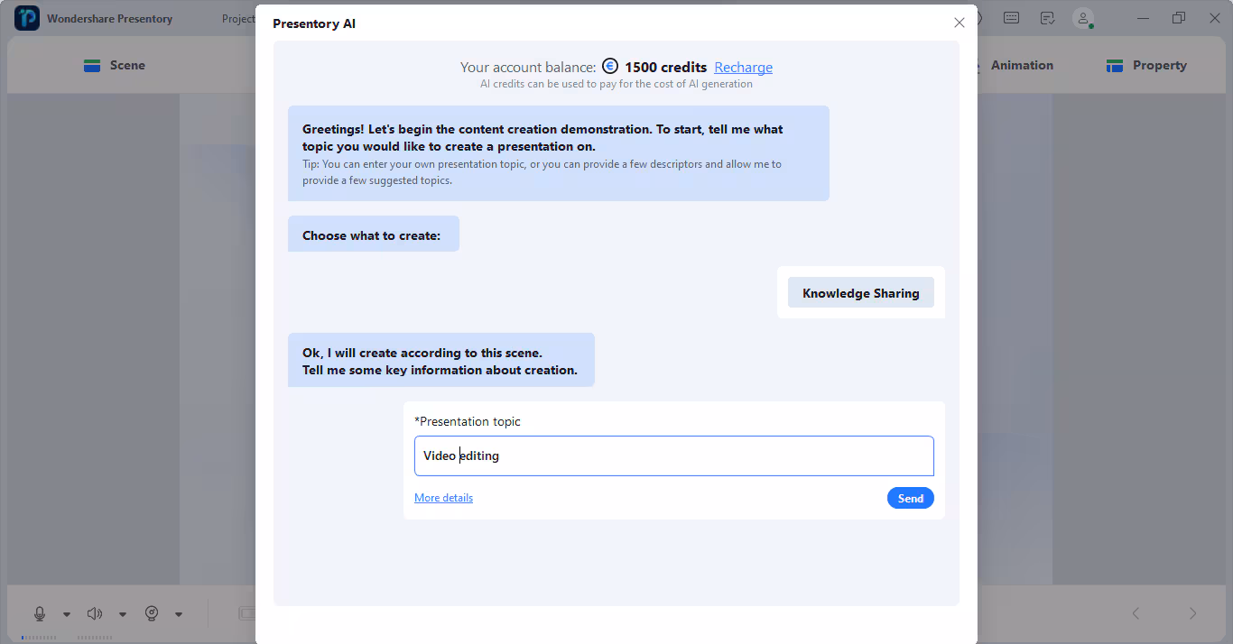Expand the webcam options dropdown arrow
Image resolution: width=1233 pixels, height=644 pixels.
(179, 614)
